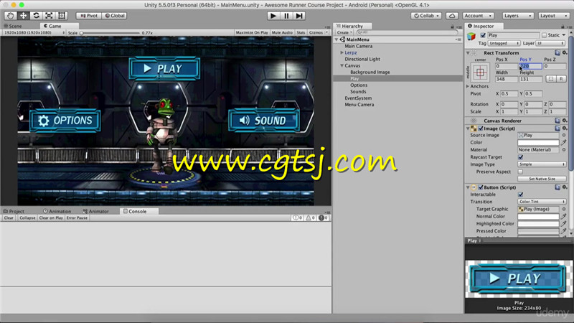Screen dimensions: 574x323
Task: Switch to the Animation tab
Action: 57,211
